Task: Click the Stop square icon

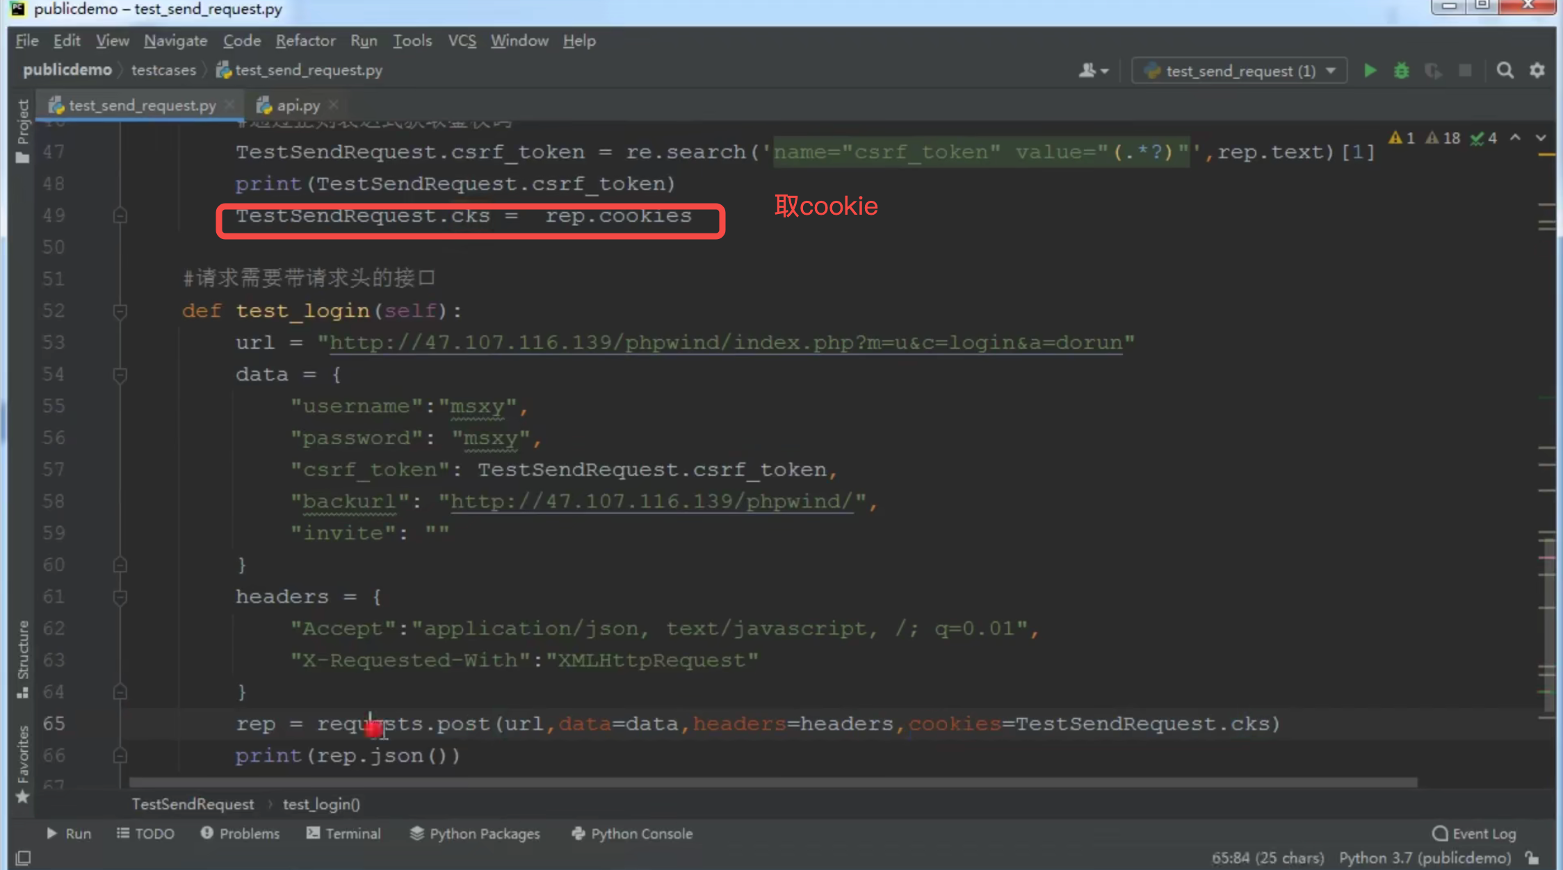Action: pyautogui.click(x=1465, y=71)
